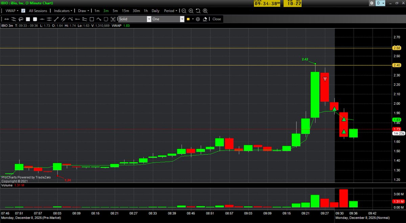
Task: Close the drawing toolbar
Action: click(217, 19)
